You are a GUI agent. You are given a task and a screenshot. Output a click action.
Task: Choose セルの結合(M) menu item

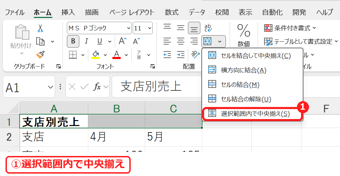[x=252, y=85]
